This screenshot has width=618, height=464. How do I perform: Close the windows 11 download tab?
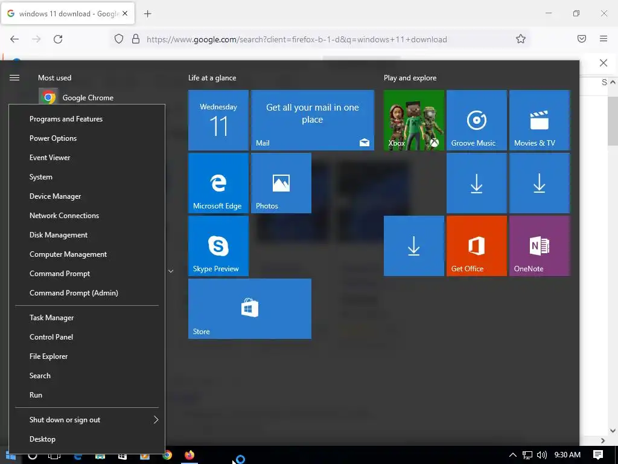pos(125,13)
